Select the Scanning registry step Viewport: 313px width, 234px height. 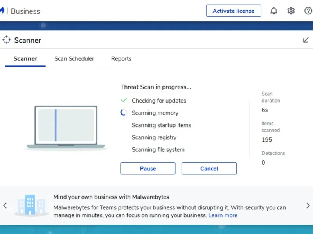coord(154,138)
